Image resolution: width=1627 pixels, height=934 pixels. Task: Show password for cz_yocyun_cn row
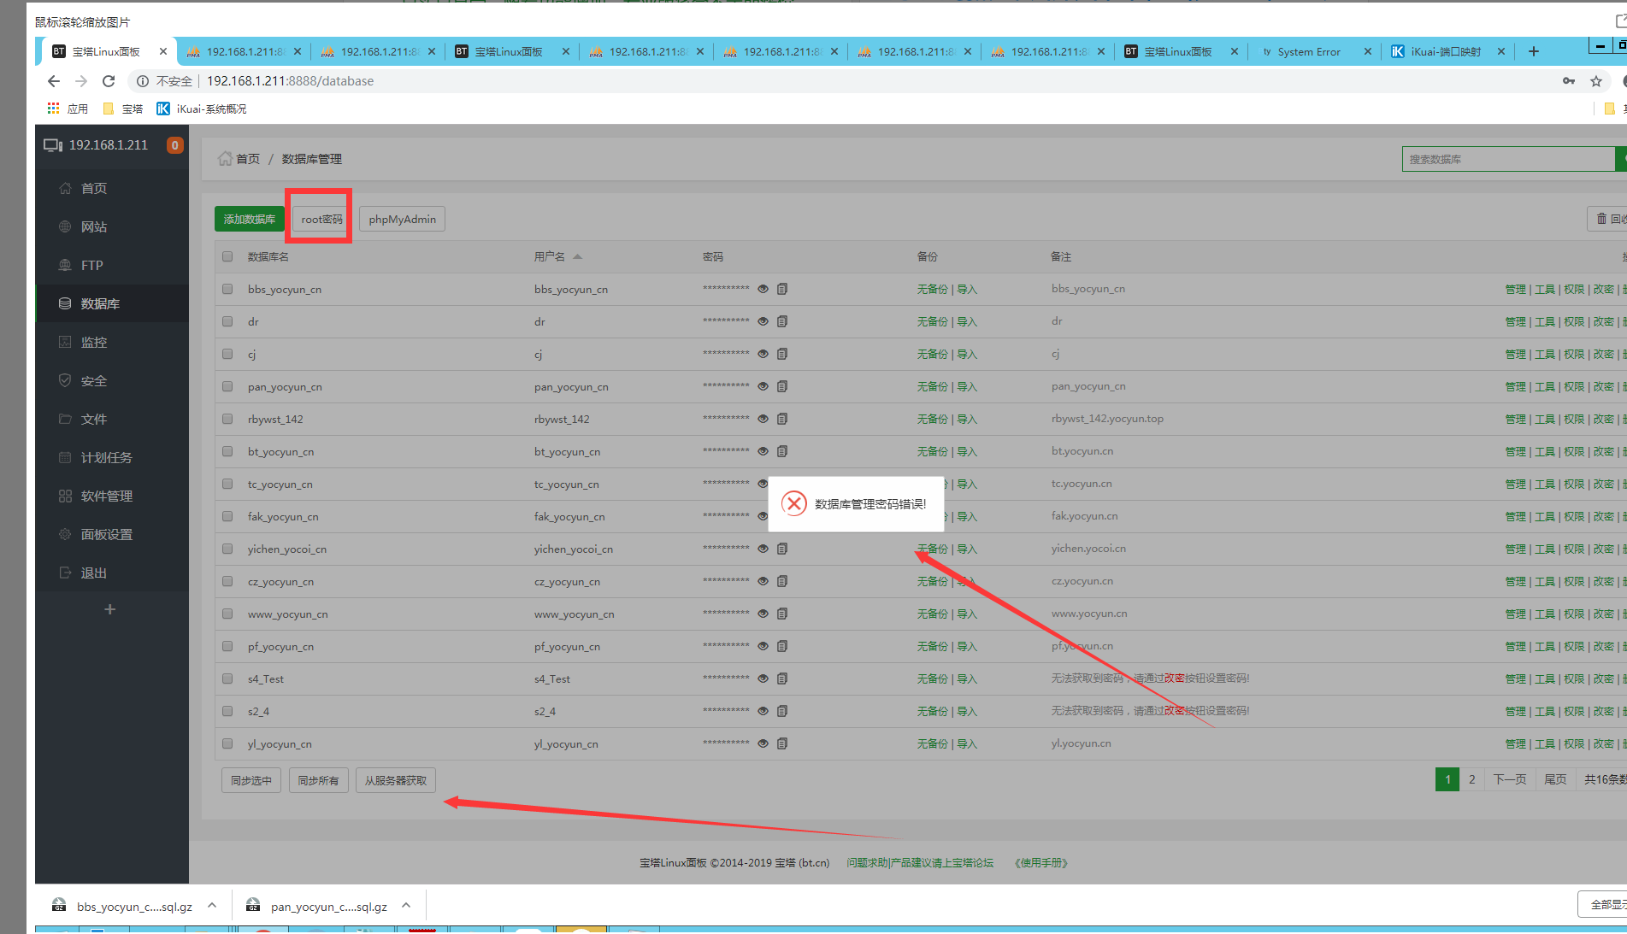(763, 581)
